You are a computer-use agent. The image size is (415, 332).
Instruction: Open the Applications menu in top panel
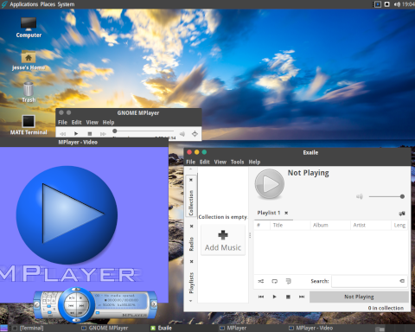[x=23, y=4]
